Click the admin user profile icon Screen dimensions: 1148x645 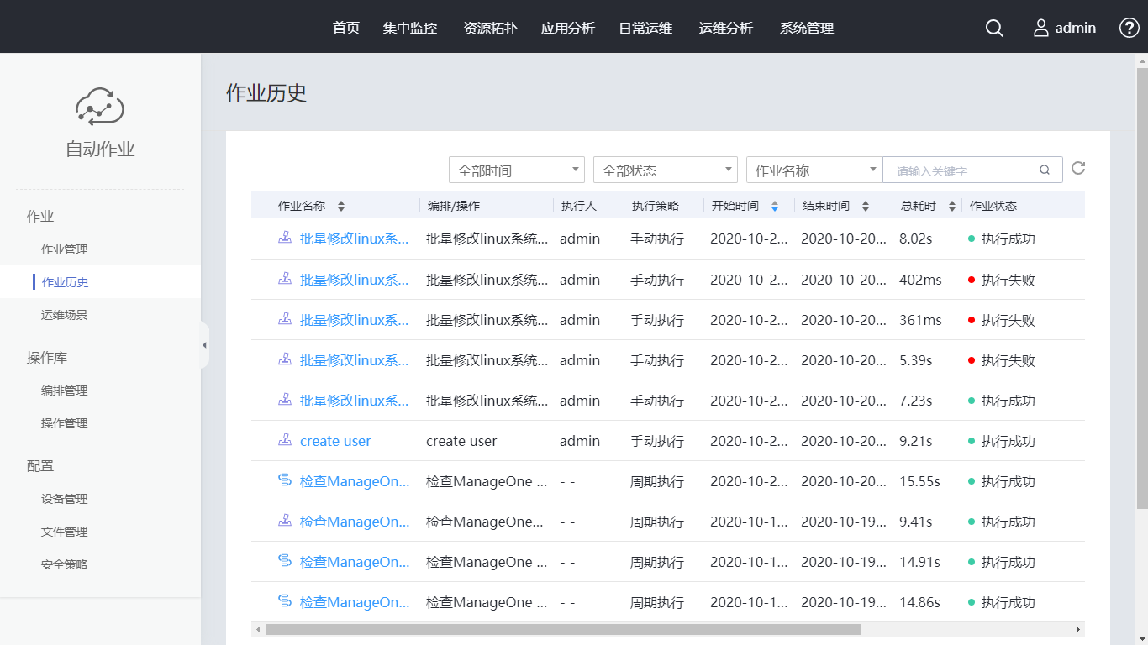1041,28
